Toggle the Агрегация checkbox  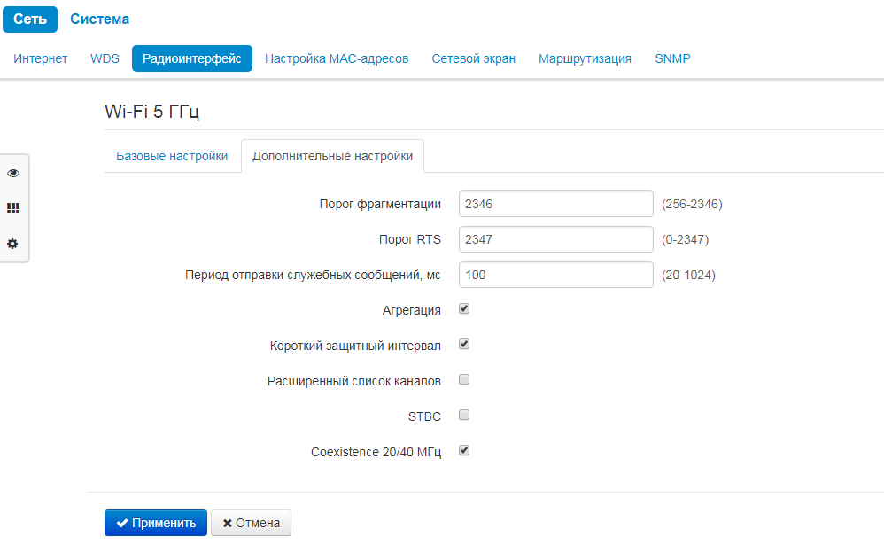[464, 309]
